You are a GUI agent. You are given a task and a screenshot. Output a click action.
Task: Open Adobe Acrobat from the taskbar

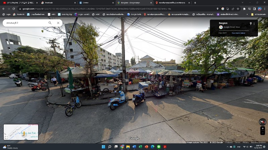pyautogui.click(x=165, y=147)
